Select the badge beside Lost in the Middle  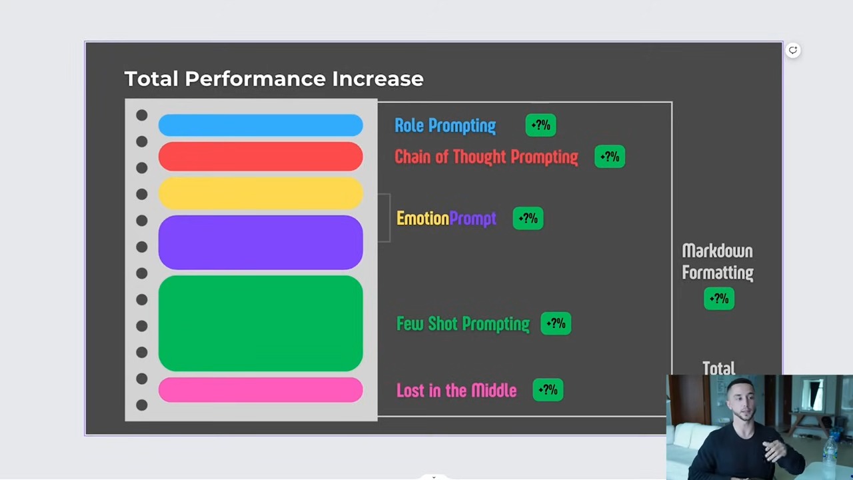(x=548, y=391)
